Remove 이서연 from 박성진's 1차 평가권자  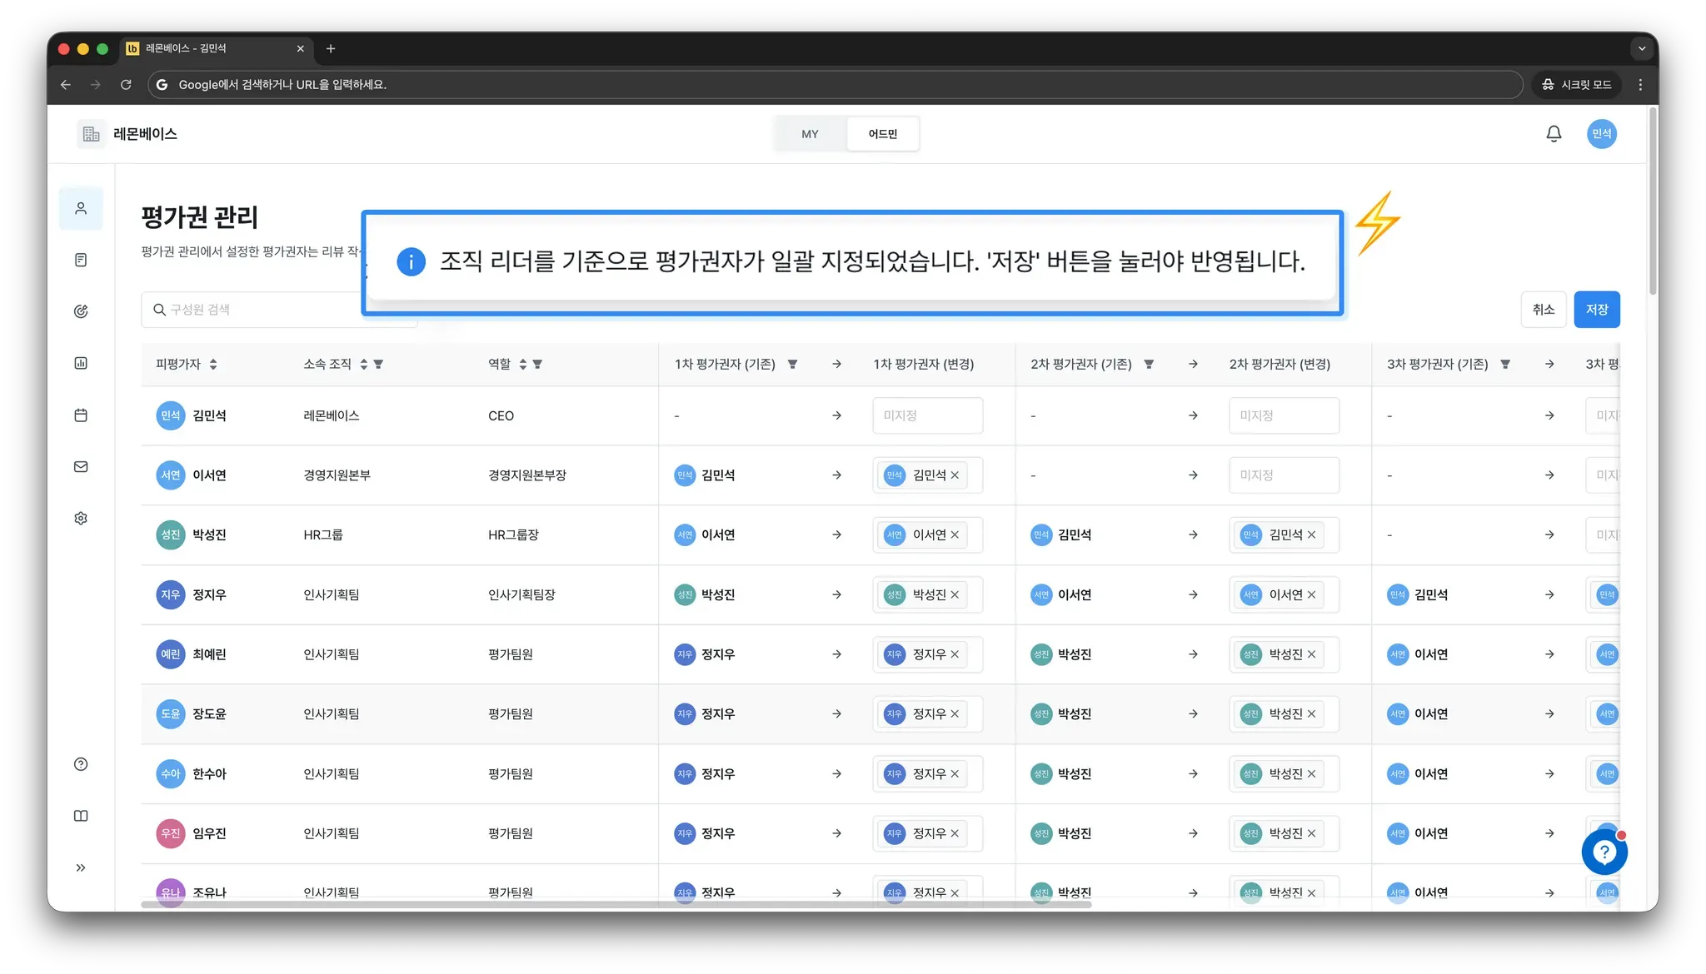(x=955, y=535)
